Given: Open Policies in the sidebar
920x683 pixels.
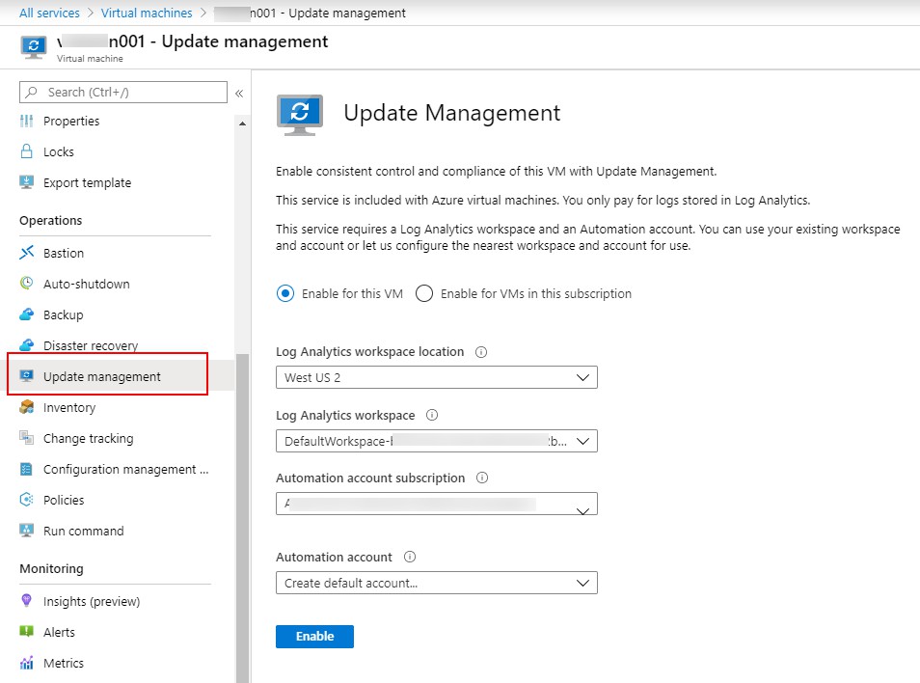Looking at the screenshot, I should point(64,500).
